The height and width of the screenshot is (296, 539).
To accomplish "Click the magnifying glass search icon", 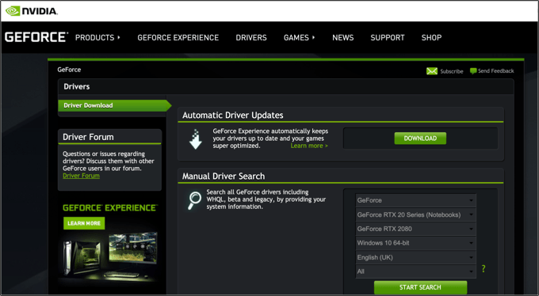I will click(x=194, y=200).
